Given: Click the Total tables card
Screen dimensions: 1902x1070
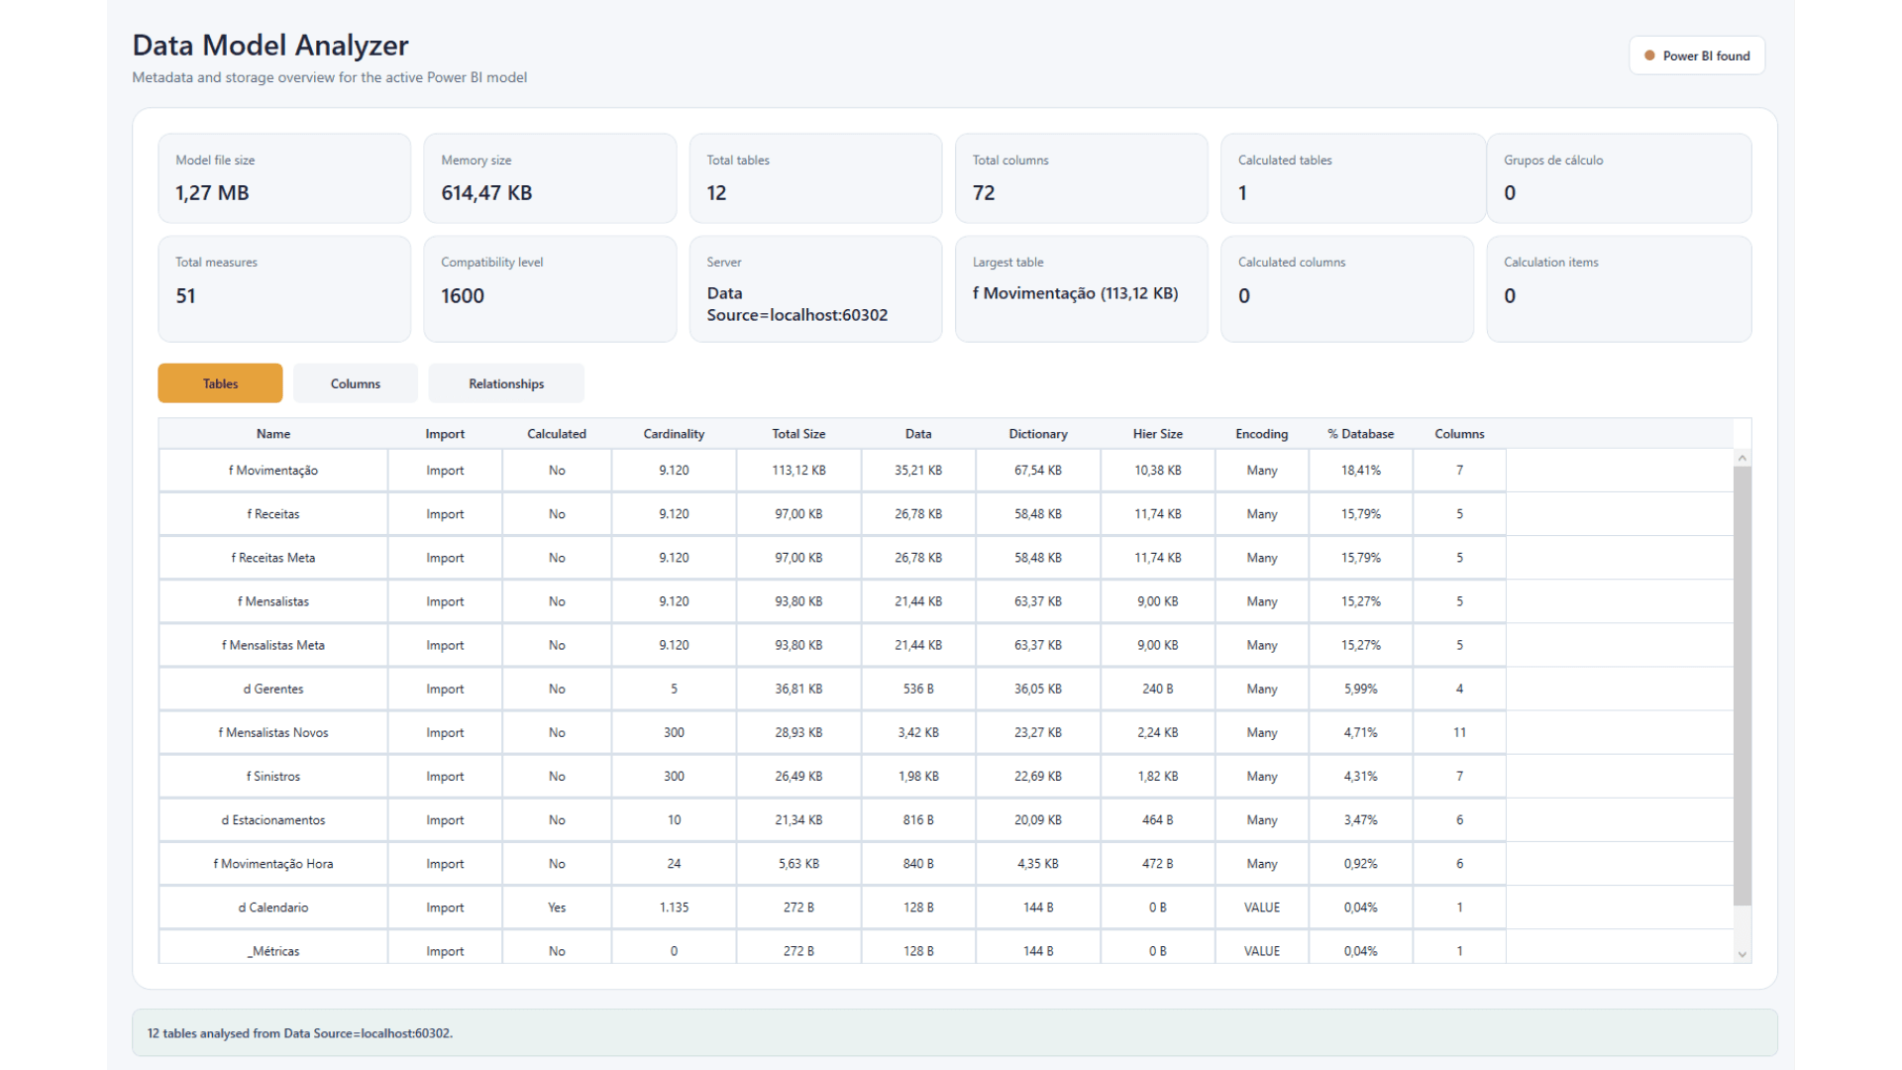Looking at the screenshot, I should [815, 178].
